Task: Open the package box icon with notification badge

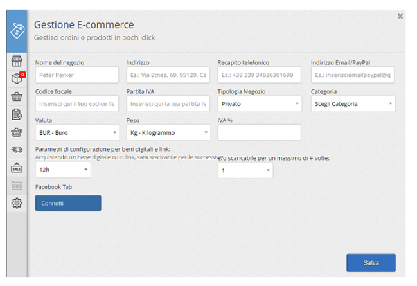Action: click(17, 79)
